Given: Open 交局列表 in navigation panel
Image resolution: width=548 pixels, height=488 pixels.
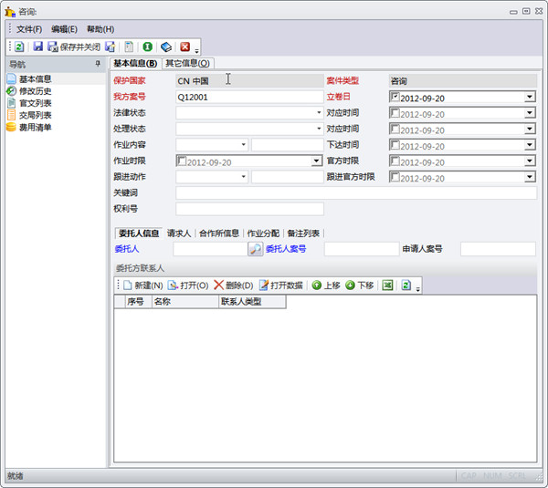Looking at the screenshot, I should point(35,115).
